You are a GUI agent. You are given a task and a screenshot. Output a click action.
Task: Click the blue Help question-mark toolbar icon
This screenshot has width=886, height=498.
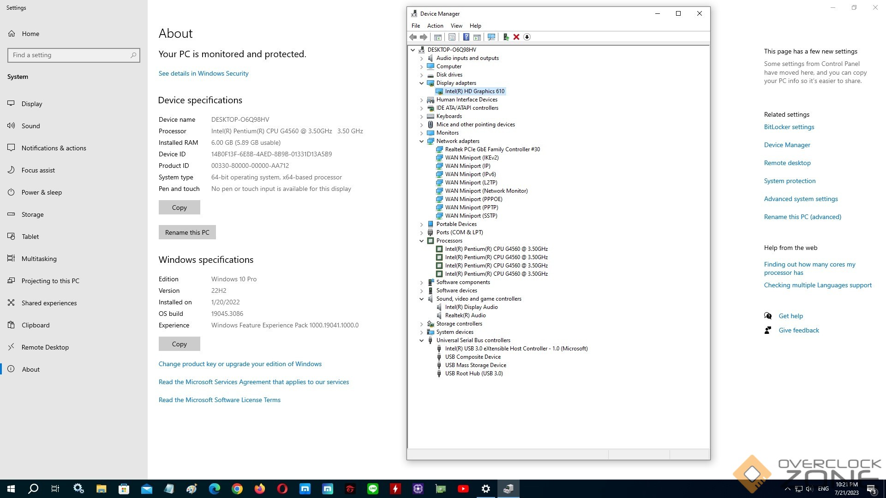466,37
